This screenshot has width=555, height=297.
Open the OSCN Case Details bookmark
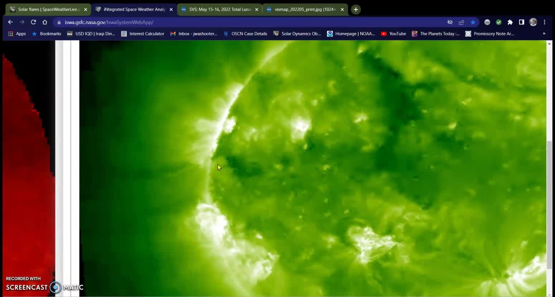245,34
